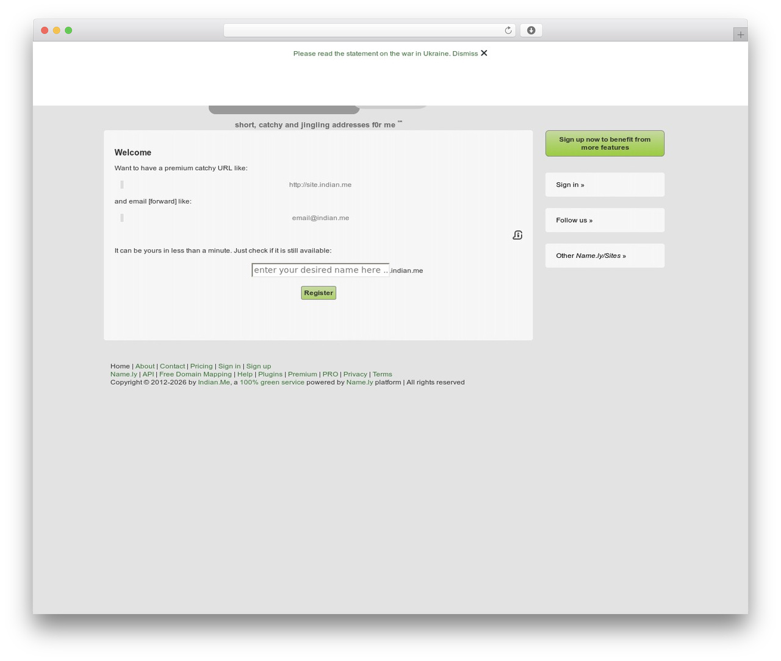Click the info icon in Welcome panel

517,235
